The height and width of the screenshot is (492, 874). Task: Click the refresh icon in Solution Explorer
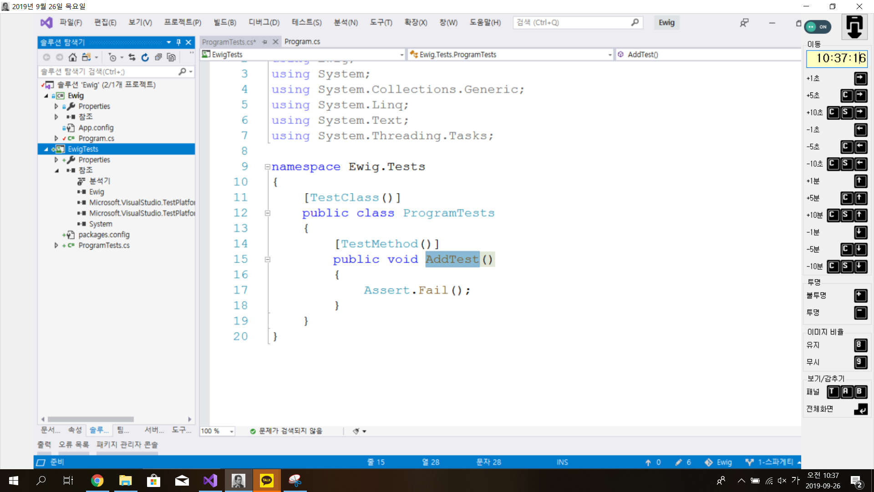(x=145, y=57)
